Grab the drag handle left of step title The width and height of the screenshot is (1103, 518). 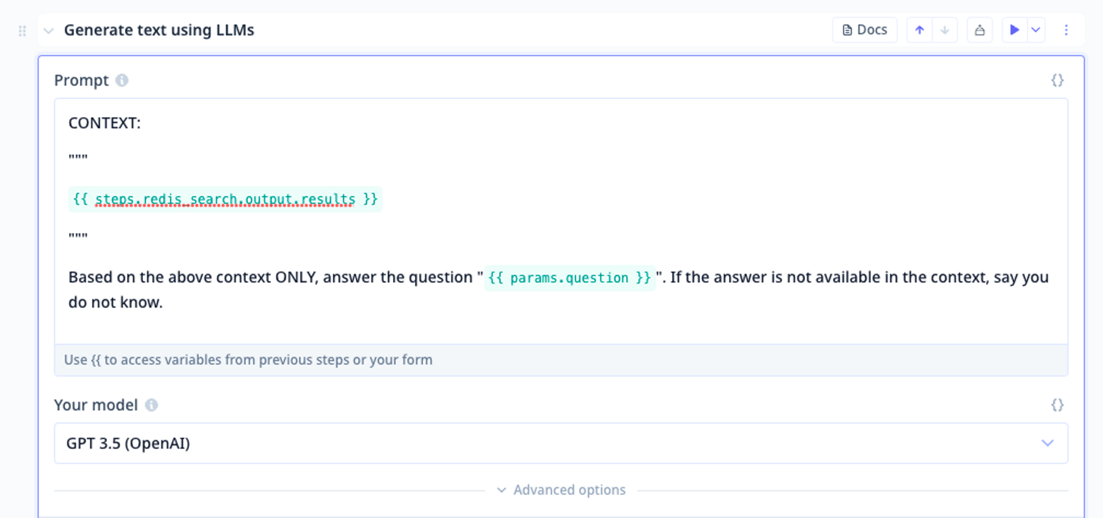[x=22, y=31]
